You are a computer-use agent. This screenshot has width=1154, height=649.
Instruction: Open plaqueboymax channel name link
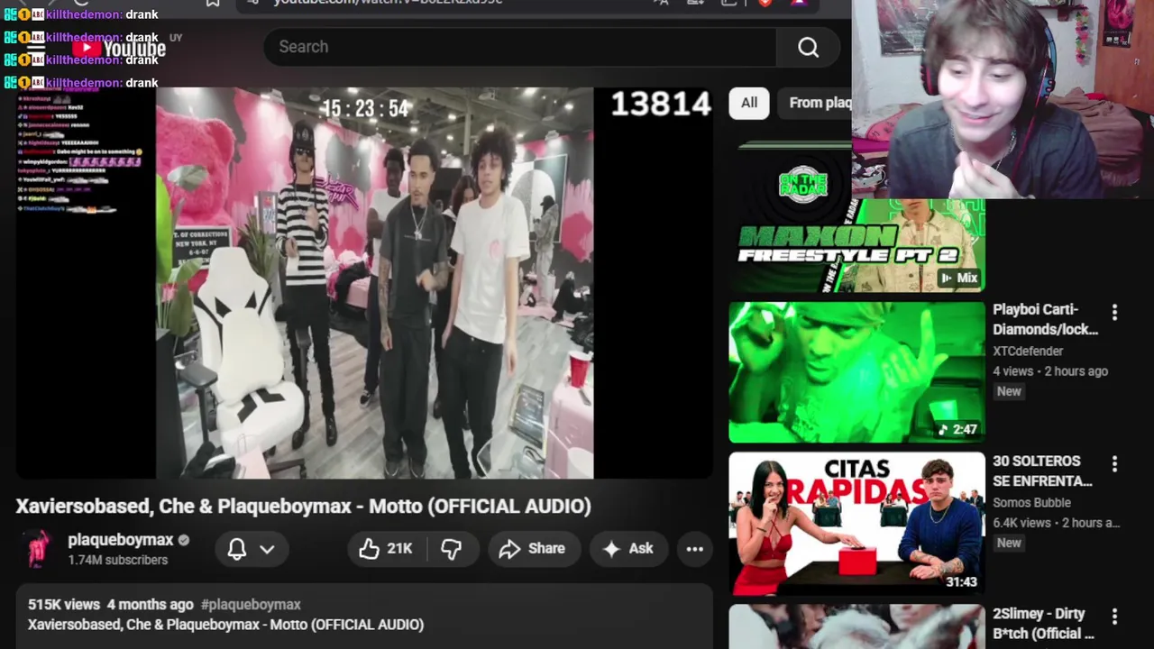click(121, 540)
